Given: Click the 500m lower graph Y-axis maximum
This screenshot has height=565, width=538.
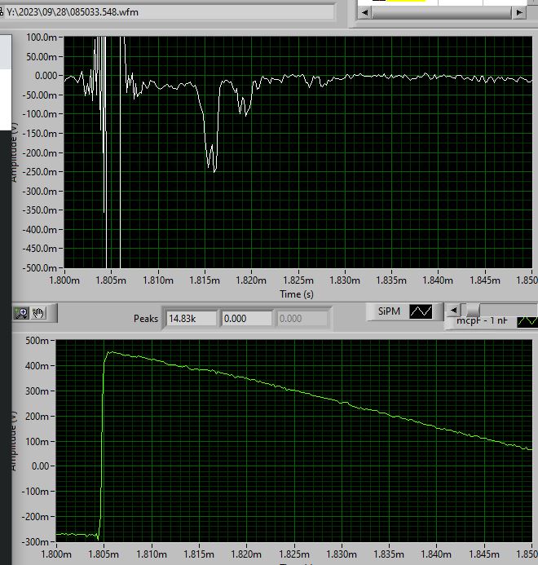Looking at the screenshot, I should [x=37, y=341].
